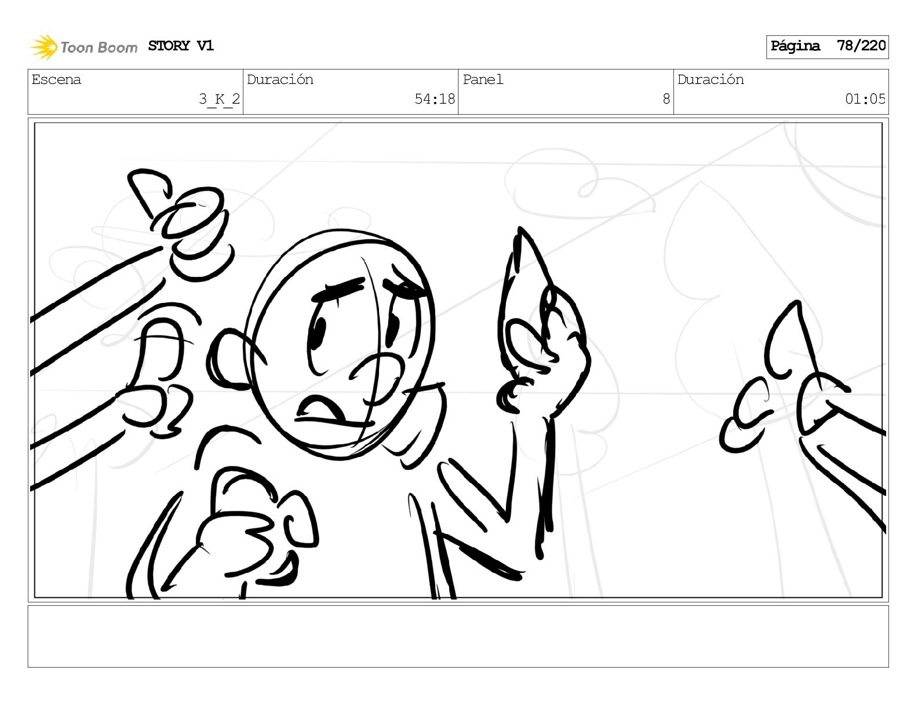Click the empty notes box below the panel
918x709 pixels.
click(458, 636)
